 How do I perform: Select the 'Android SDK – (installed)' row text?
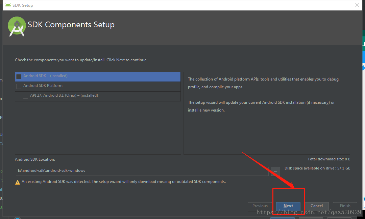[x=45, y=76]
